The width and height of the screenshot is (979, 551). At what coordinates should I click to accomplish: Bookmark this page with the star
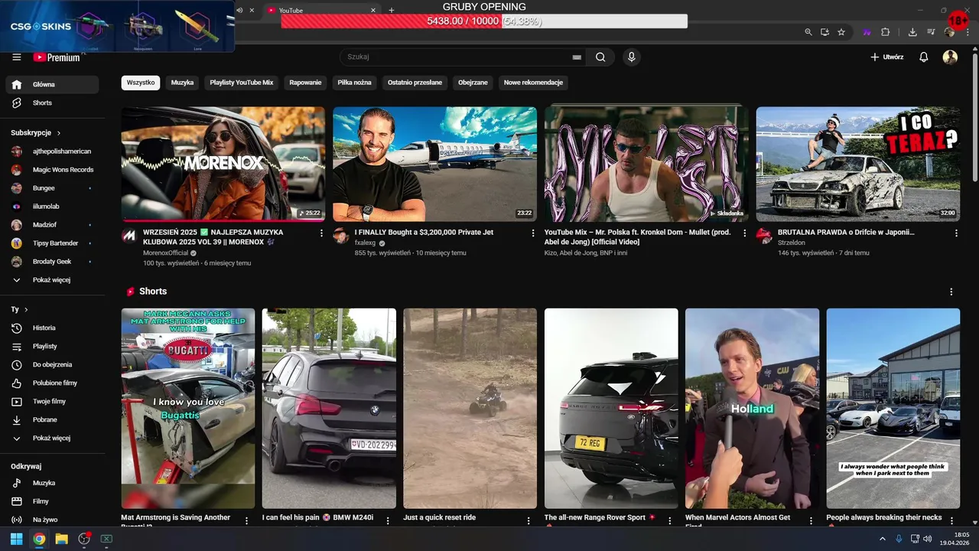[x=841, y=32]
